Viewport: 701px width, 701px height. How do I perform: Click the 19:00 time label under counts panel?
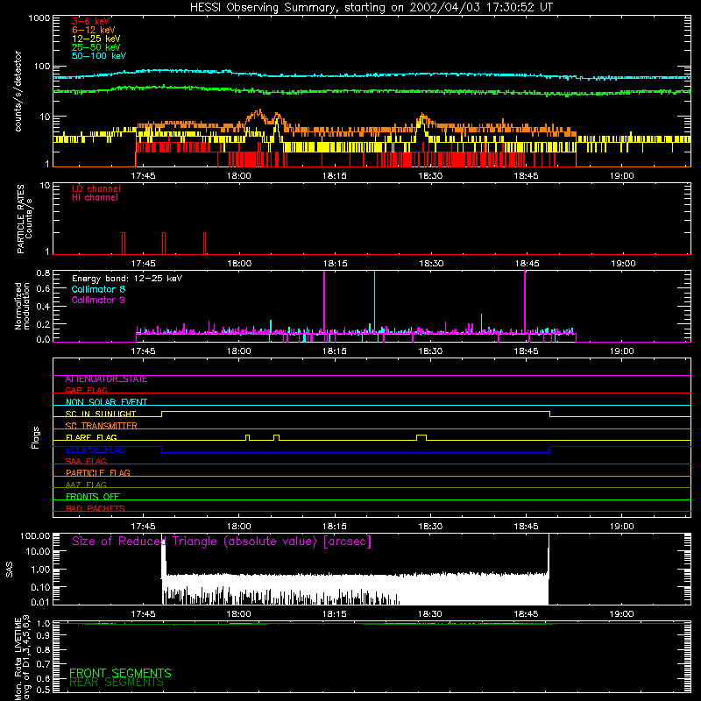(x=622, y=176)
